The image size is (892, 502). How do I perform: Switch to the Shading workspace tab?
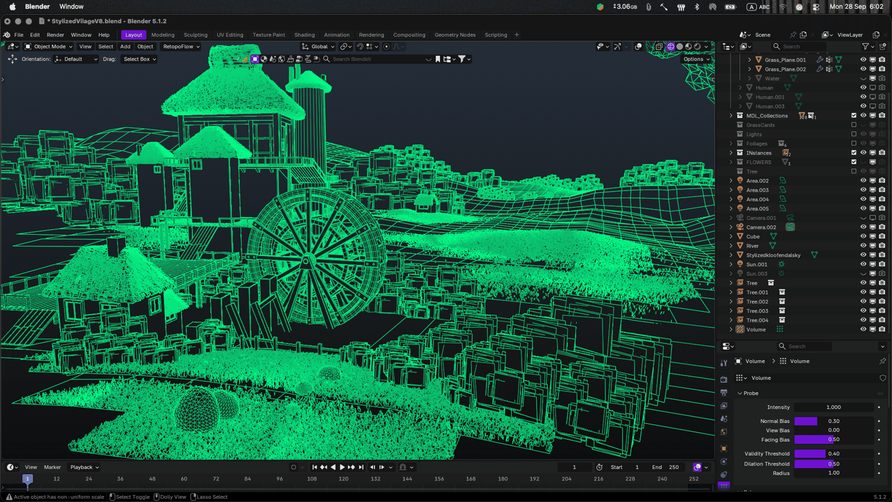click(x=304, y=35)
